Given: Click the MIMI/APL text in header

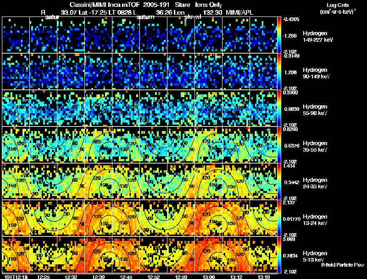Looking at the screenshot, I should coord(239,12).
